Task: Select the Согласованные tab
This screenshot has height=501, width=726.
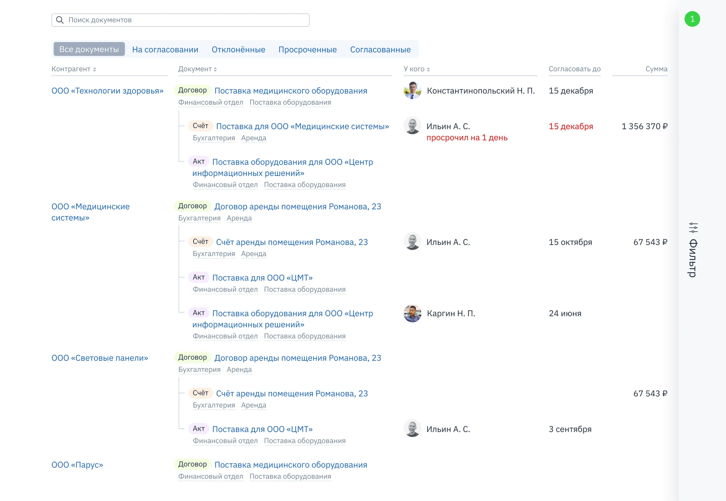Action: (381, 49)
